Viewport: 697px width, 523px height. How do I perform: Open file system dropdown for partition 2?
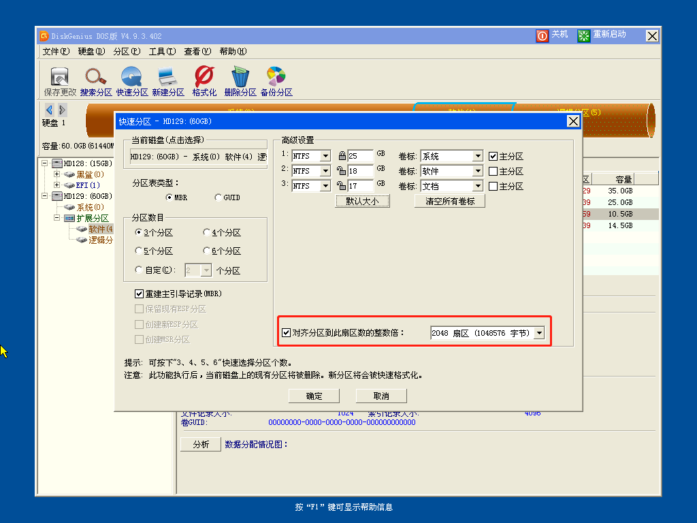(x=325, y=171)
